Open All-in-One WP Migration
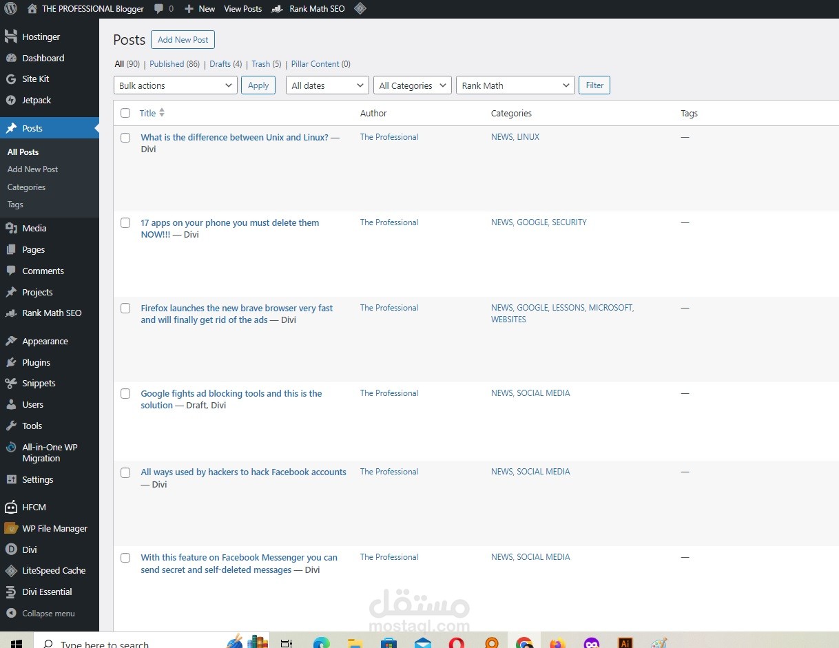Image resolution: width=839 pixels, height=648 pixels. [49, 453]
